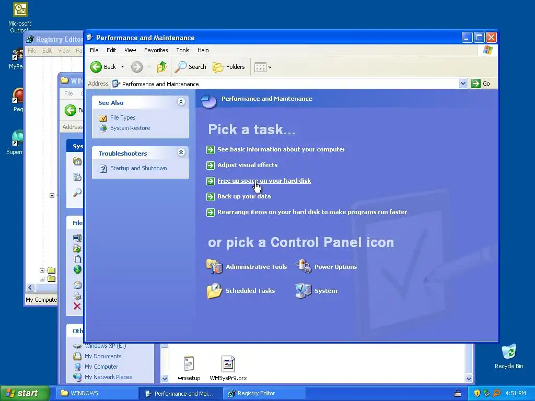Collapse the Troubleshooters panel
This screenshot has width=535, height=401.
coord(181,152)
